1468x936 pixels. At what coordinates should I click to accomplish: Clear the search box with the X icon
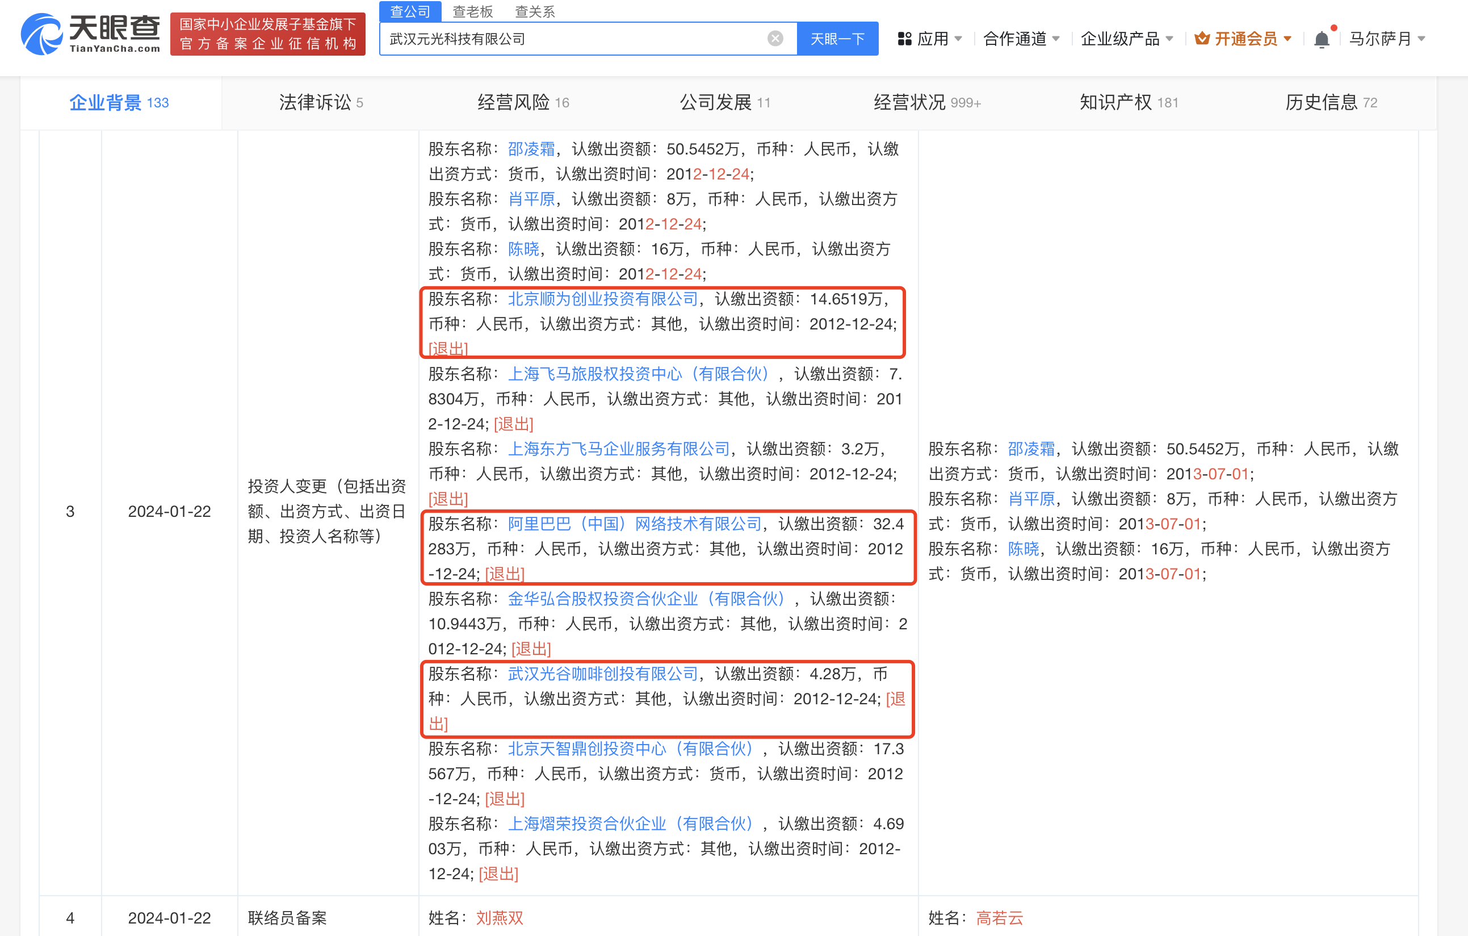(x=775, y=39)
